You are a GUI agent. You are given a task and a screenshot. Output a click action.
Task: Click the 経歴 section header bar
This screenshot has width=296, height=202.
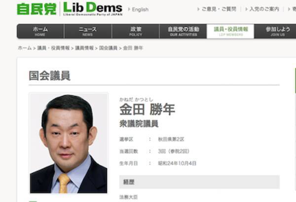point(199,182)
